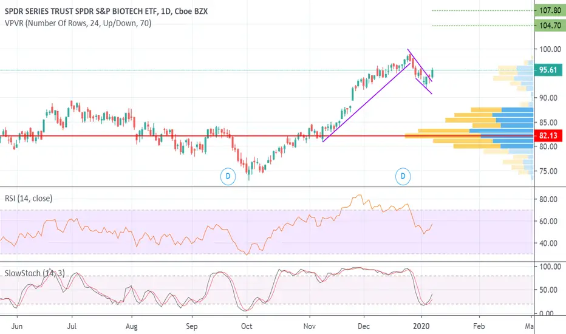
Task: Select the RSI (14, close) indicator label
Action: [x=29, y=198]
